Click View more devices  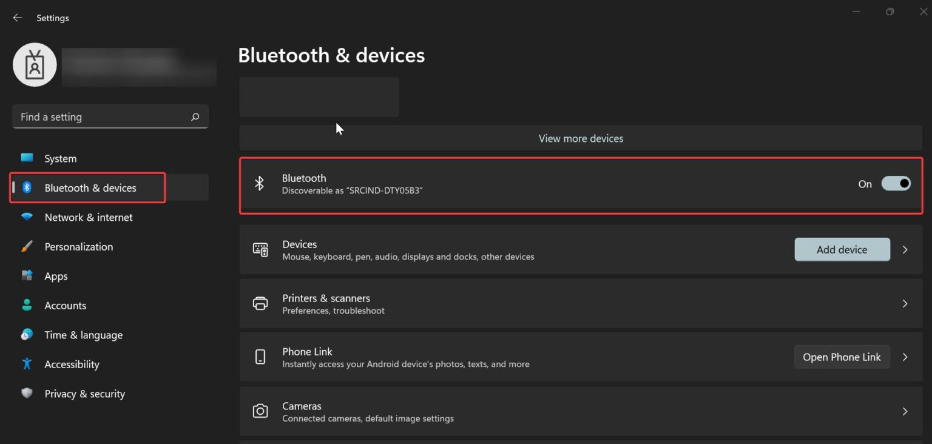[x=580, y=138]
